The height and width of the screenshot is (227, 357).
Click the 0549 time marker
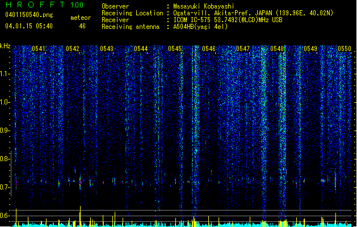point(310,49)
